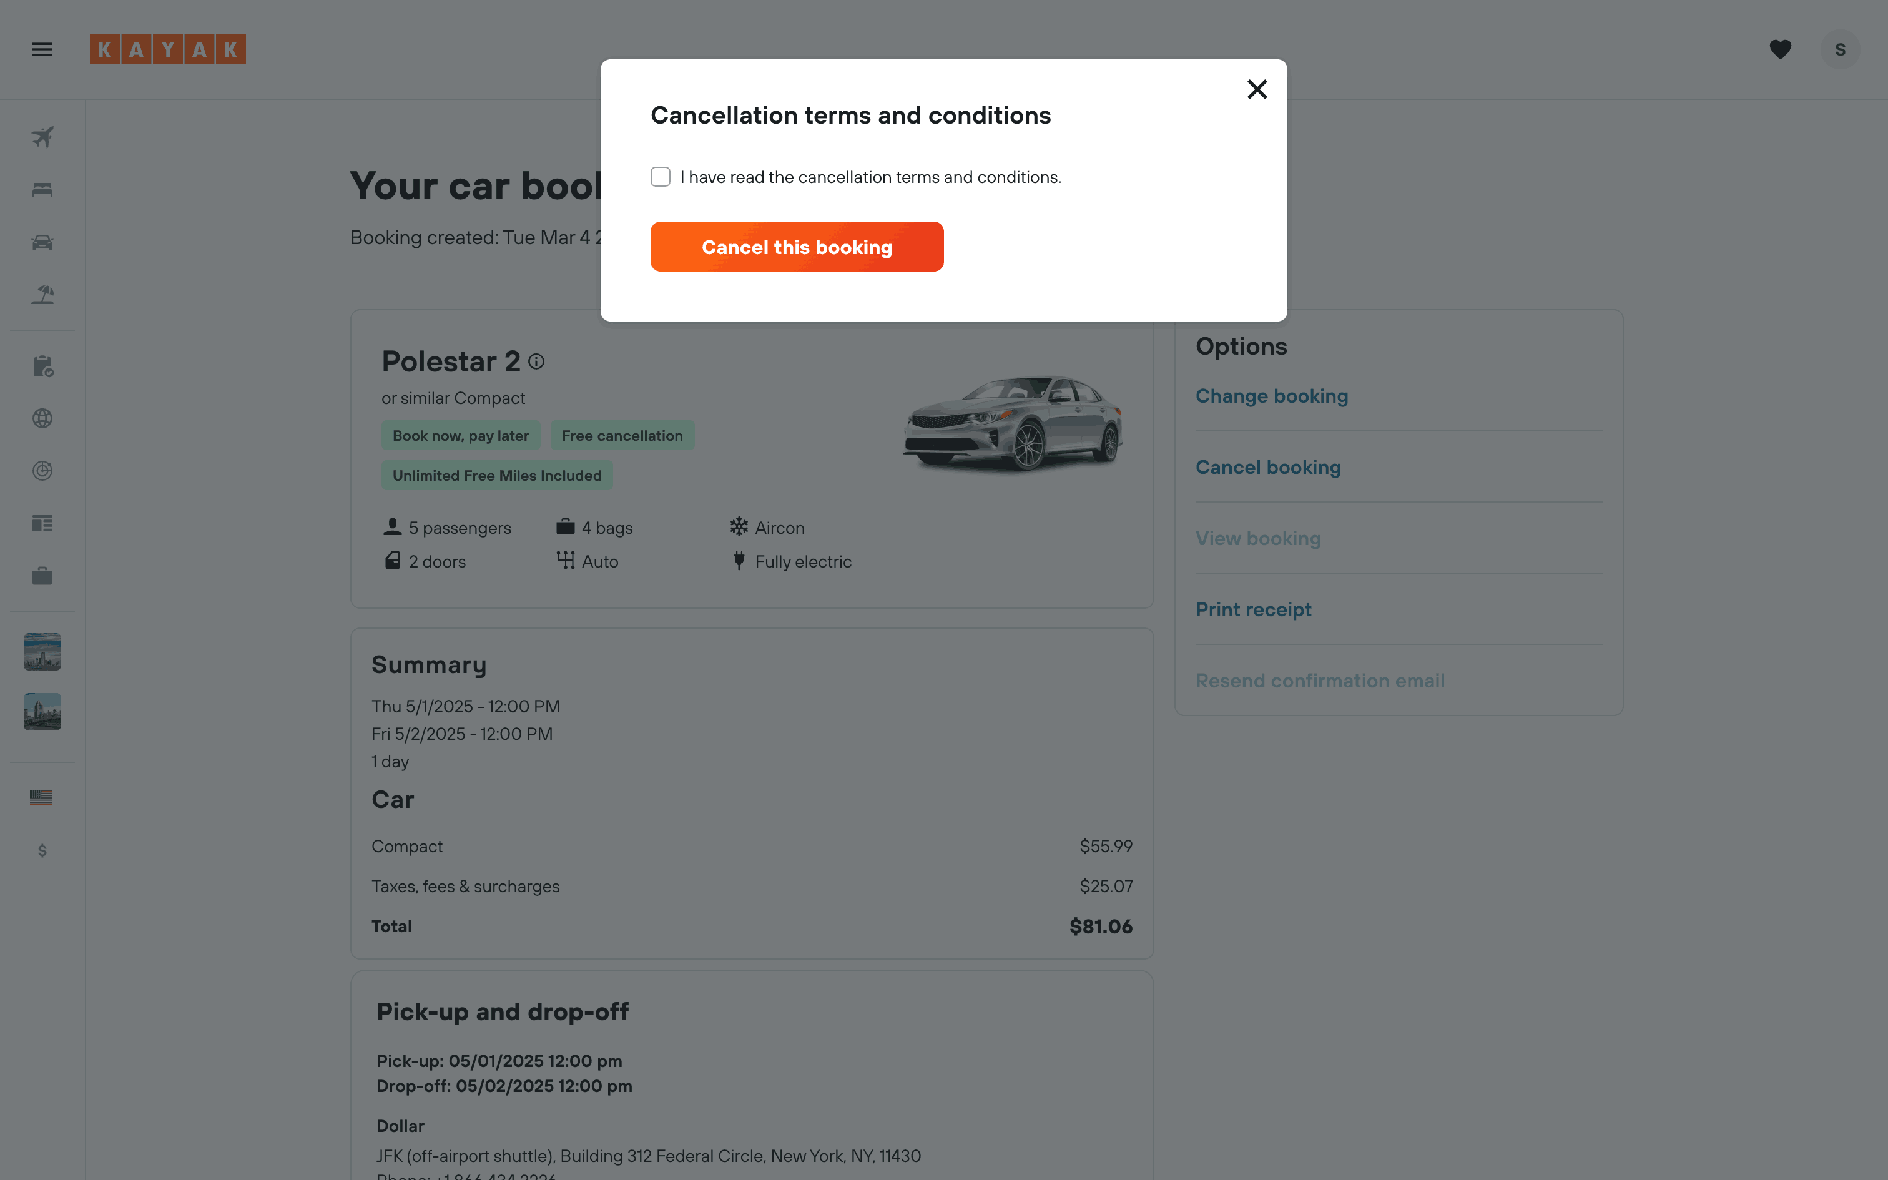
Task: Open the saved items heart icon
Action: 1779,49
